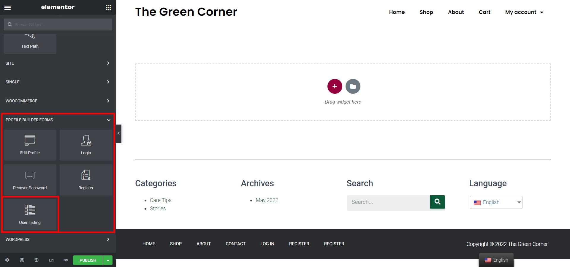Open the My account header menu
570x267 pixels.
tap(521, 12)
